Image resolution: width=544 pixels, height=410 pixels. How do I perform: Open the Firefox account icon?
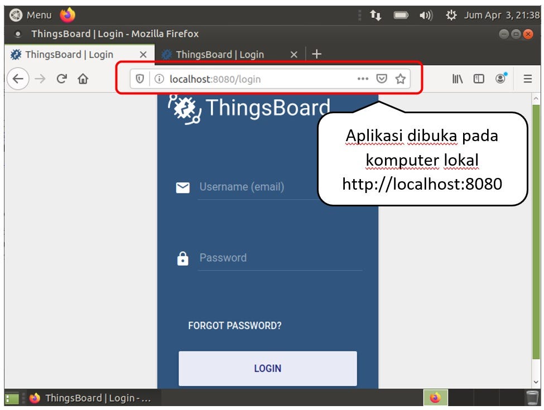point(500,79)
